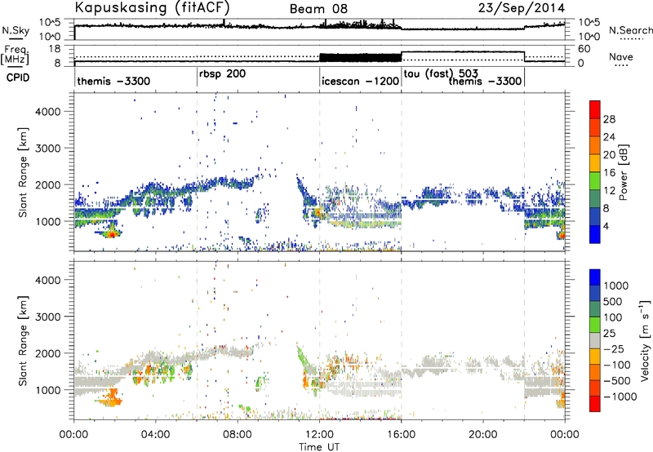Viewport: 653px width, 452px height.
Task: Click the '3000' range tick in the velocity panel
Action: pos(48,317)
